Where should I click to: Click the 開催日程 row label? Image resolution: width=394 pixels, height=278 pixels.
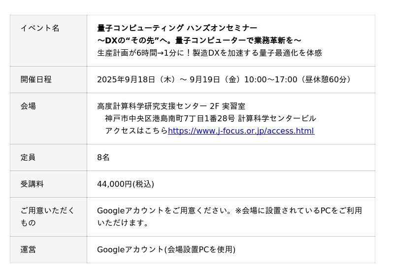(36, 79)
